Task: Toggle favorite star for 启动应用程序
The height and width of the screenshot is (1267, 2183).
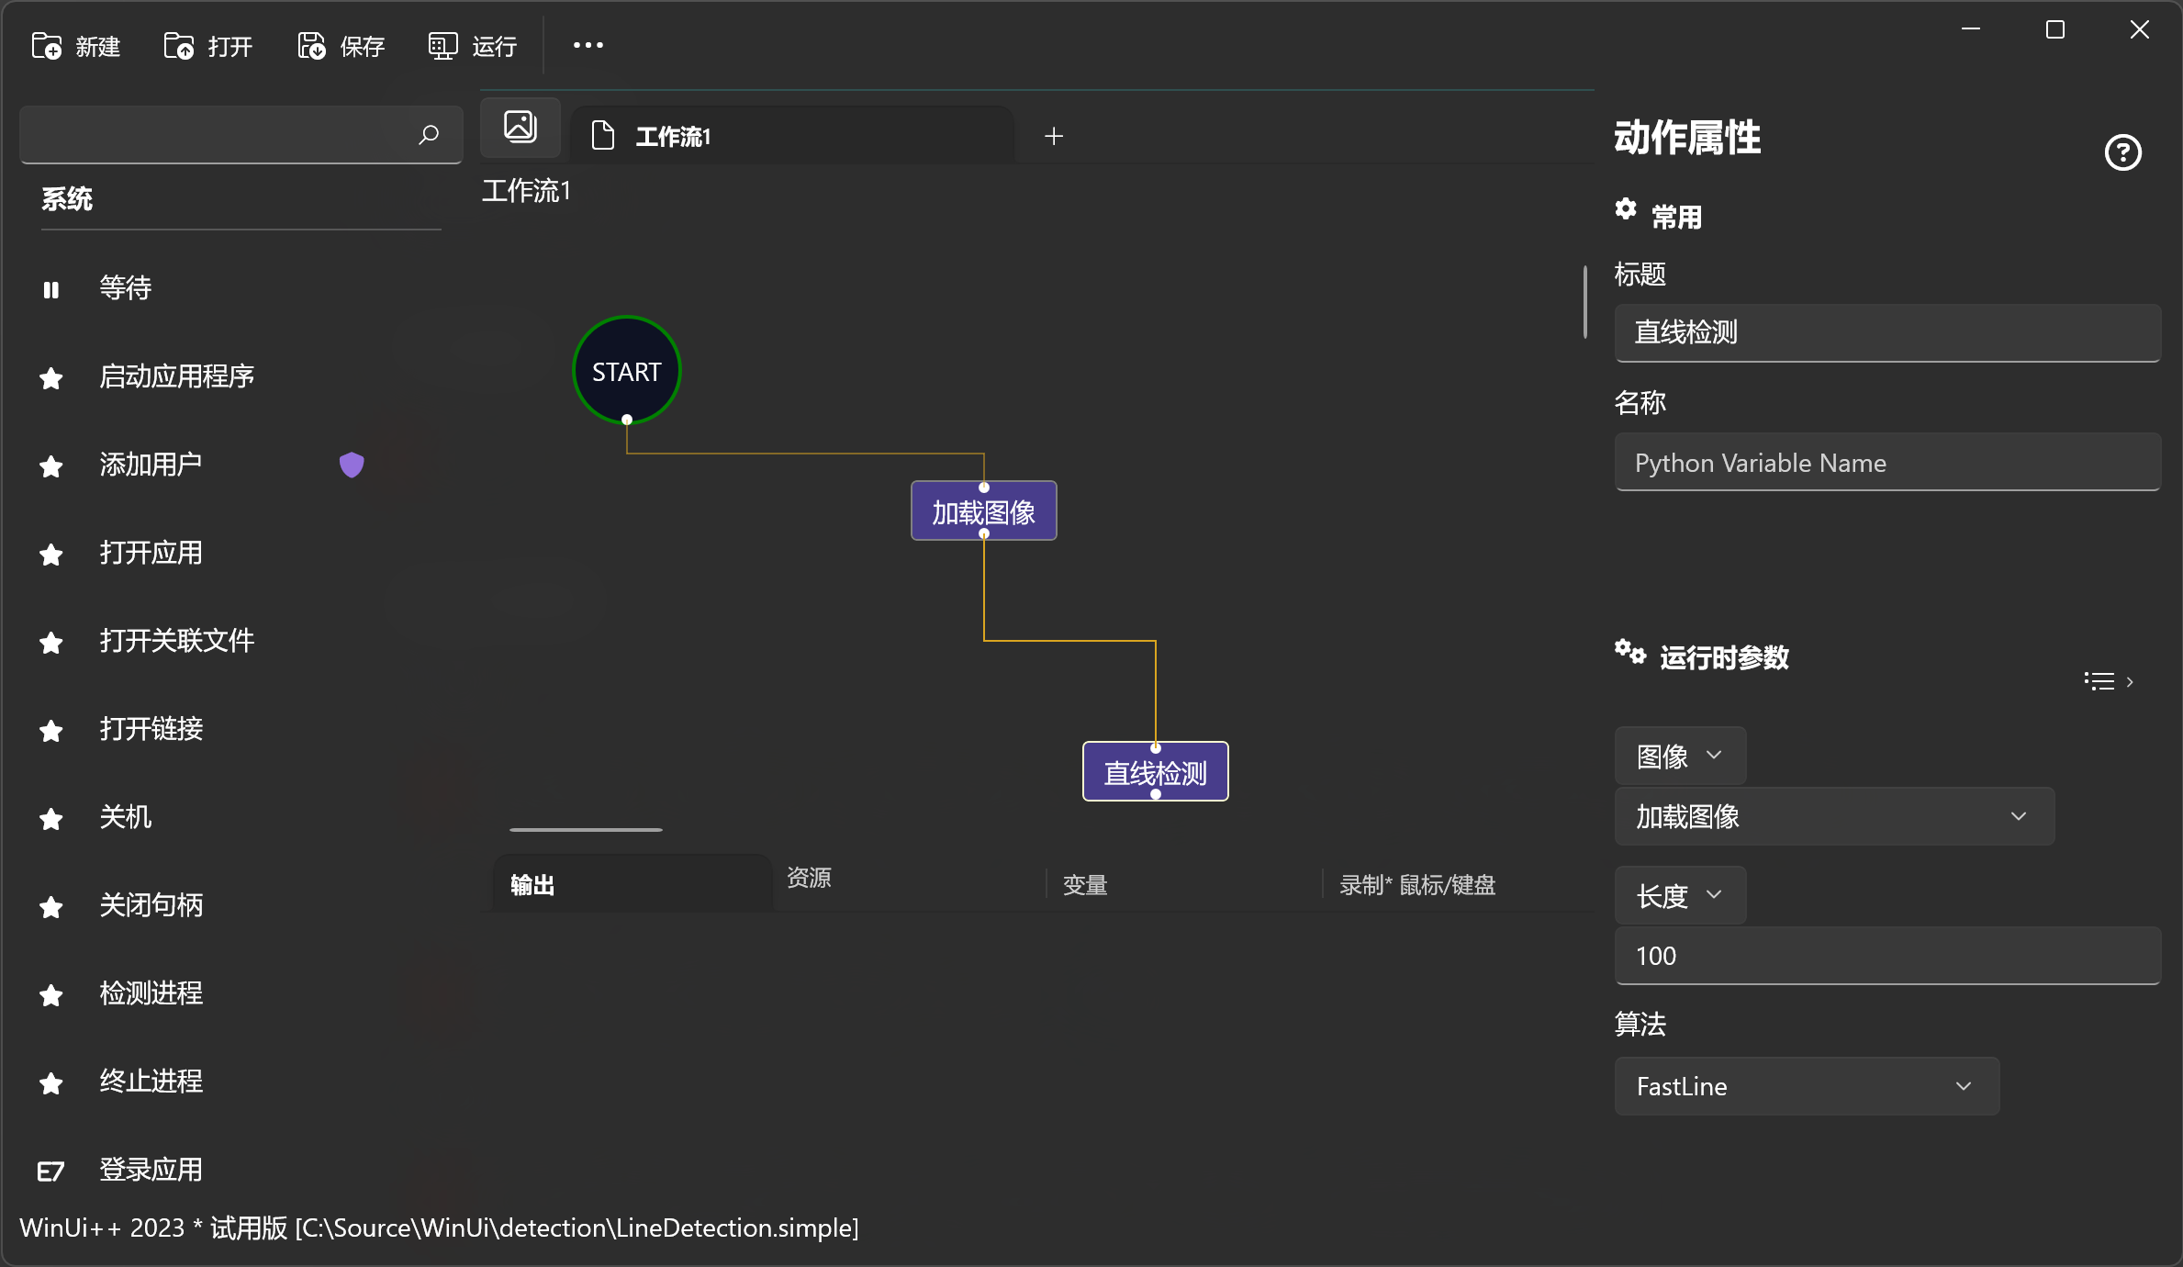Action: pyautogui.click(x=50, y=378)
